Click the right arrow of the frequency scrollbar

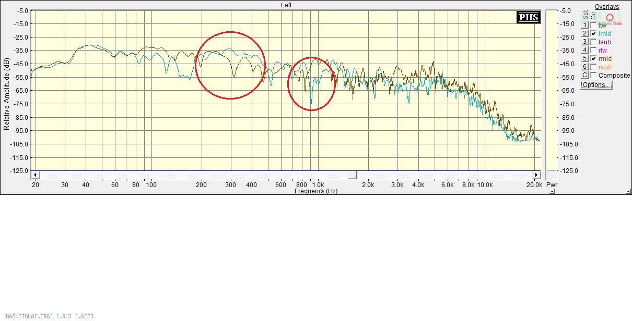pyautogui.click(x=536, y=175)
